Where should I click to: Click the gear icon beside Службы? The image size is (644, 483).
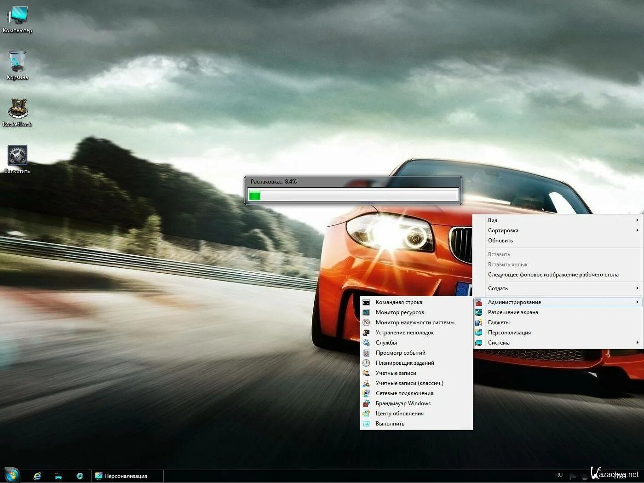tap(366, 343)
